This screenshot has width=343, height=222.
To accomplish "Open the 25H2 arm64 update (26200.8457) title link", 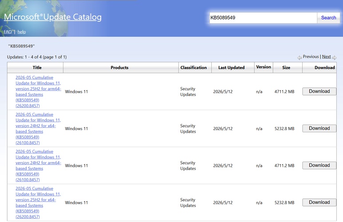I will 38,91.
